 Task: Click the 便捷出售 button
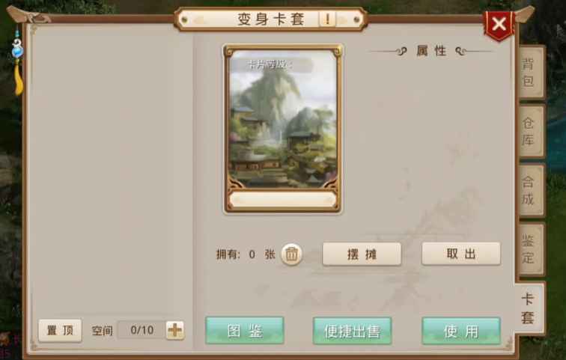coord(353,331)
